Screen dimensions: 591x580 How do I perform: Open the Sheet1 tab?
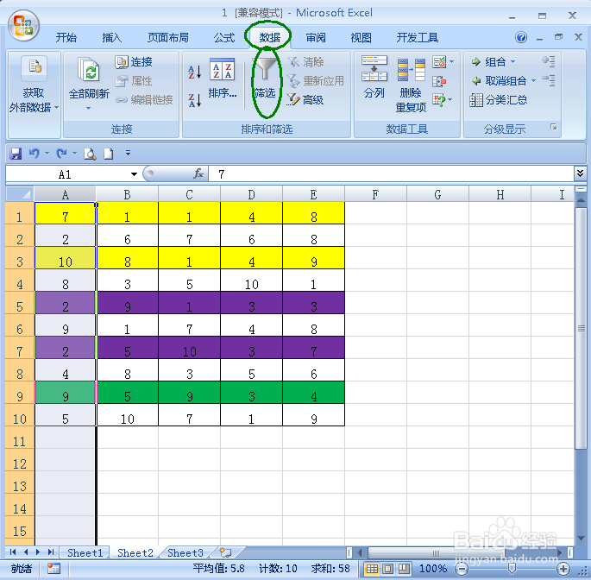(x=85, y=553)
